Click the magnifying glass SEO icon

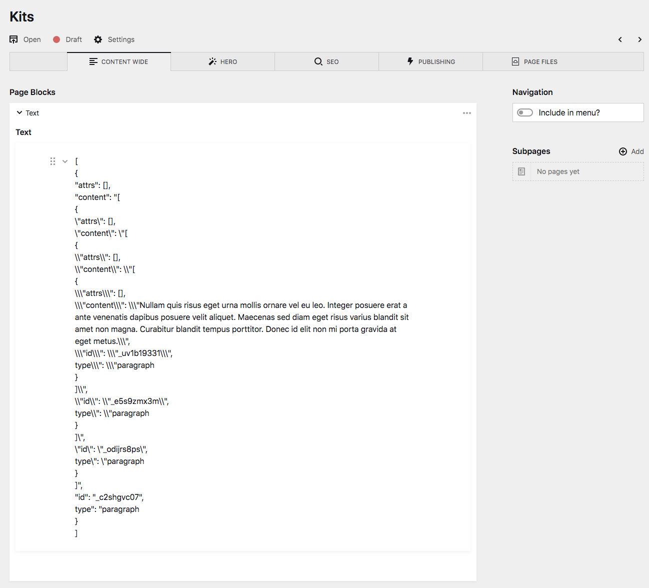(x=318, y=61)
